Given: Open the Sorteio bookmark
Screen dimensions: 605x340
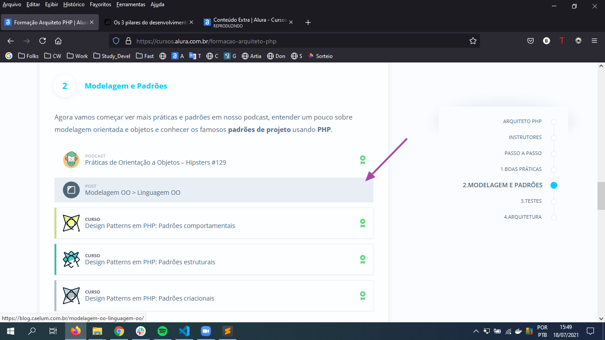Looking at the screenshot, I should tap(320, 56).
